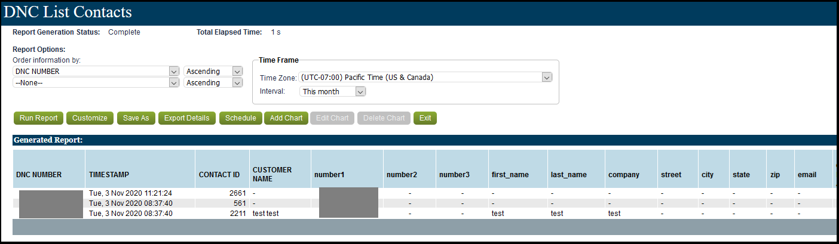Expand the Time Zone dropdown

tap(546, 77)
